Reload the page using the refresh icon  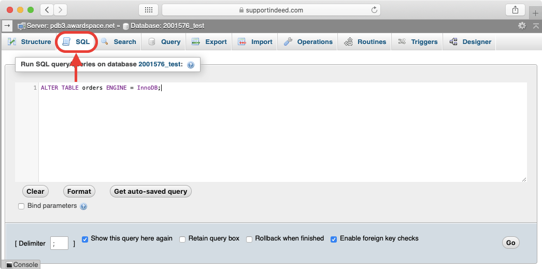pyautogui.click(x=374, y=10)
